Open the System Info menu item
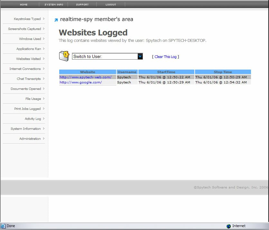Screen dimensions: 269x230 54,5
